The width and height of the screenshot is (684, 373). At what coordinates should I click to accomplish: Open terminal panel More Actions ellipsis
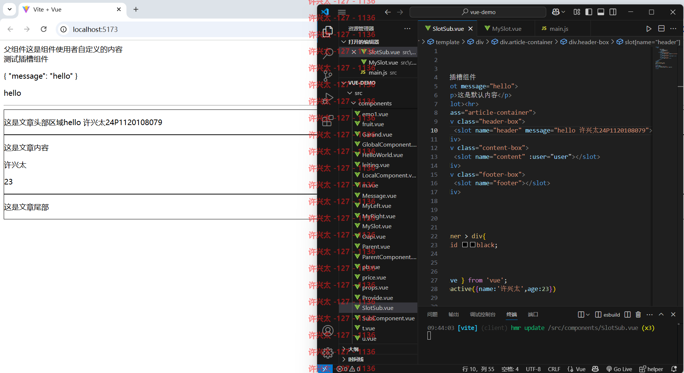point(649,314)
